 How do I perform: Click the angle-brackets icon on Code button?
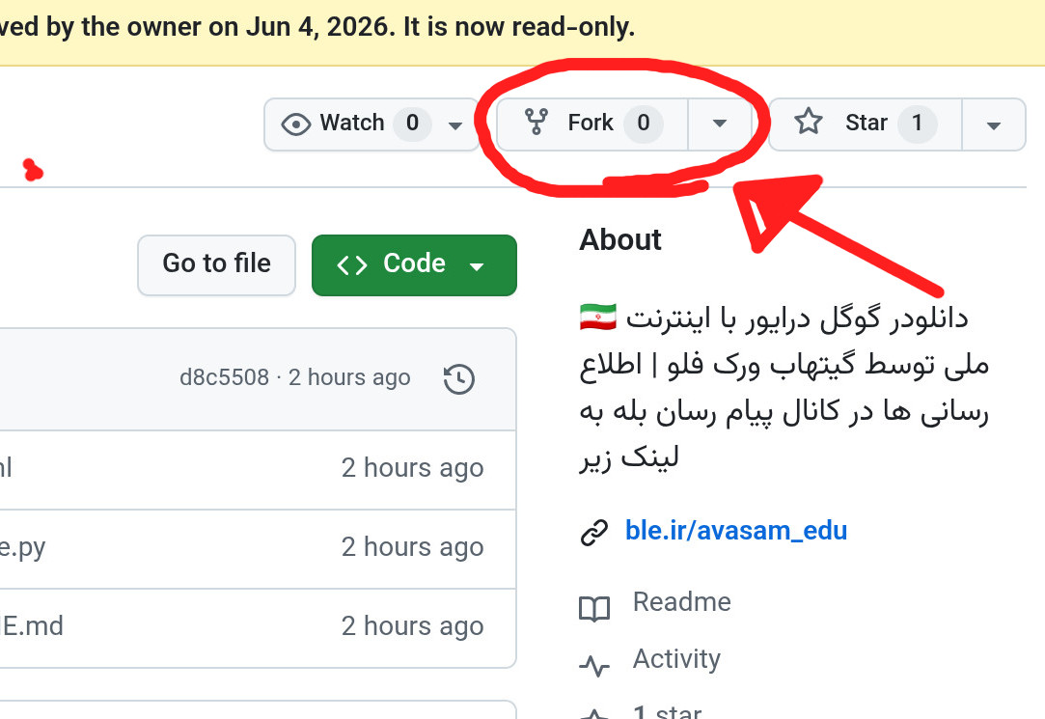click(352, 265)
